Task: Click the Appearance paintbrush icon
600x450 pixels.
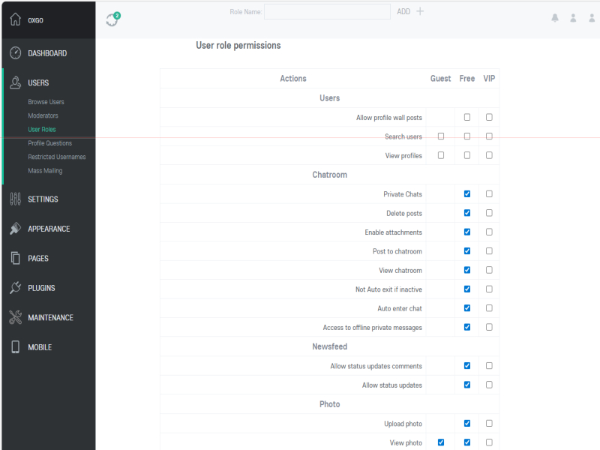Action: coord(15,229)
